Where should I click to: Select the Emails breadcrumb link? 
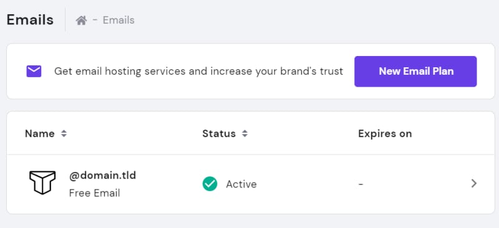119,21
